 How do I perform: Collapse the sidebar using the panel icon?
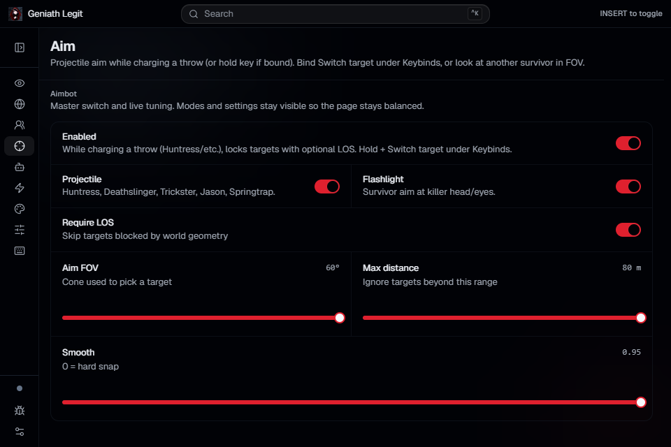coord(20,47)
